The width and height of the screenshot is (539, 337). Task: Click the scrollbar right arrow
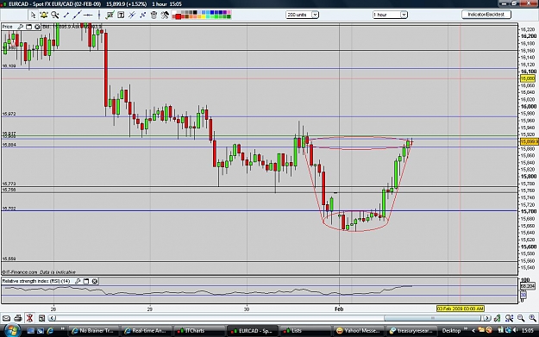click(x=486, y=318)
